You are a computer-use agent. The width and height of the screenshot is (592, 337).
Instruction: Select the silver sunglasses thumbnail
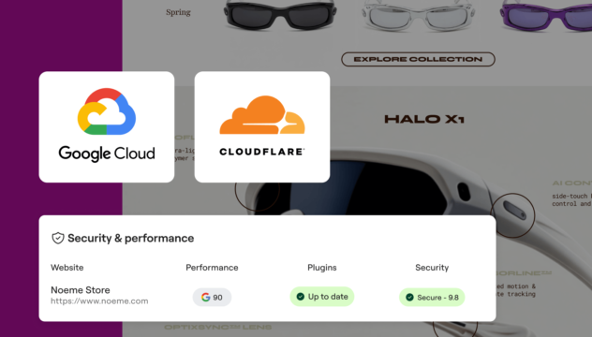click(x=418, y=15)
